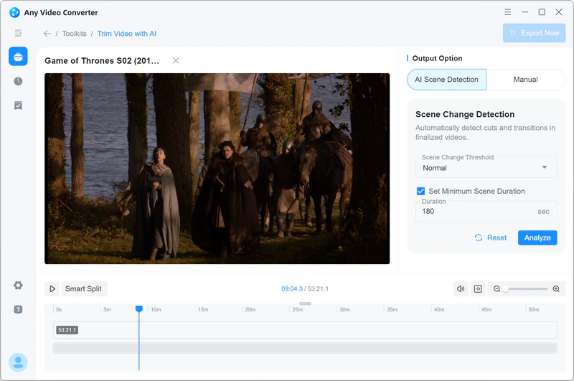Click the current time 09:04.3
Screen dimensions: 574x381
[292, 288]
